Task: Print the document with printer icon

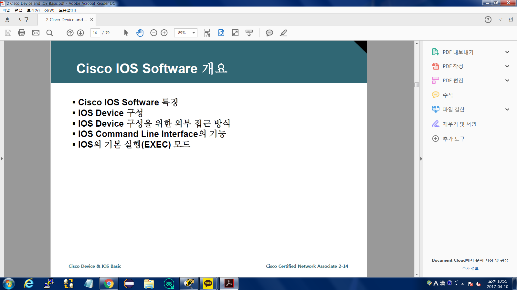Action: (22, 33)
